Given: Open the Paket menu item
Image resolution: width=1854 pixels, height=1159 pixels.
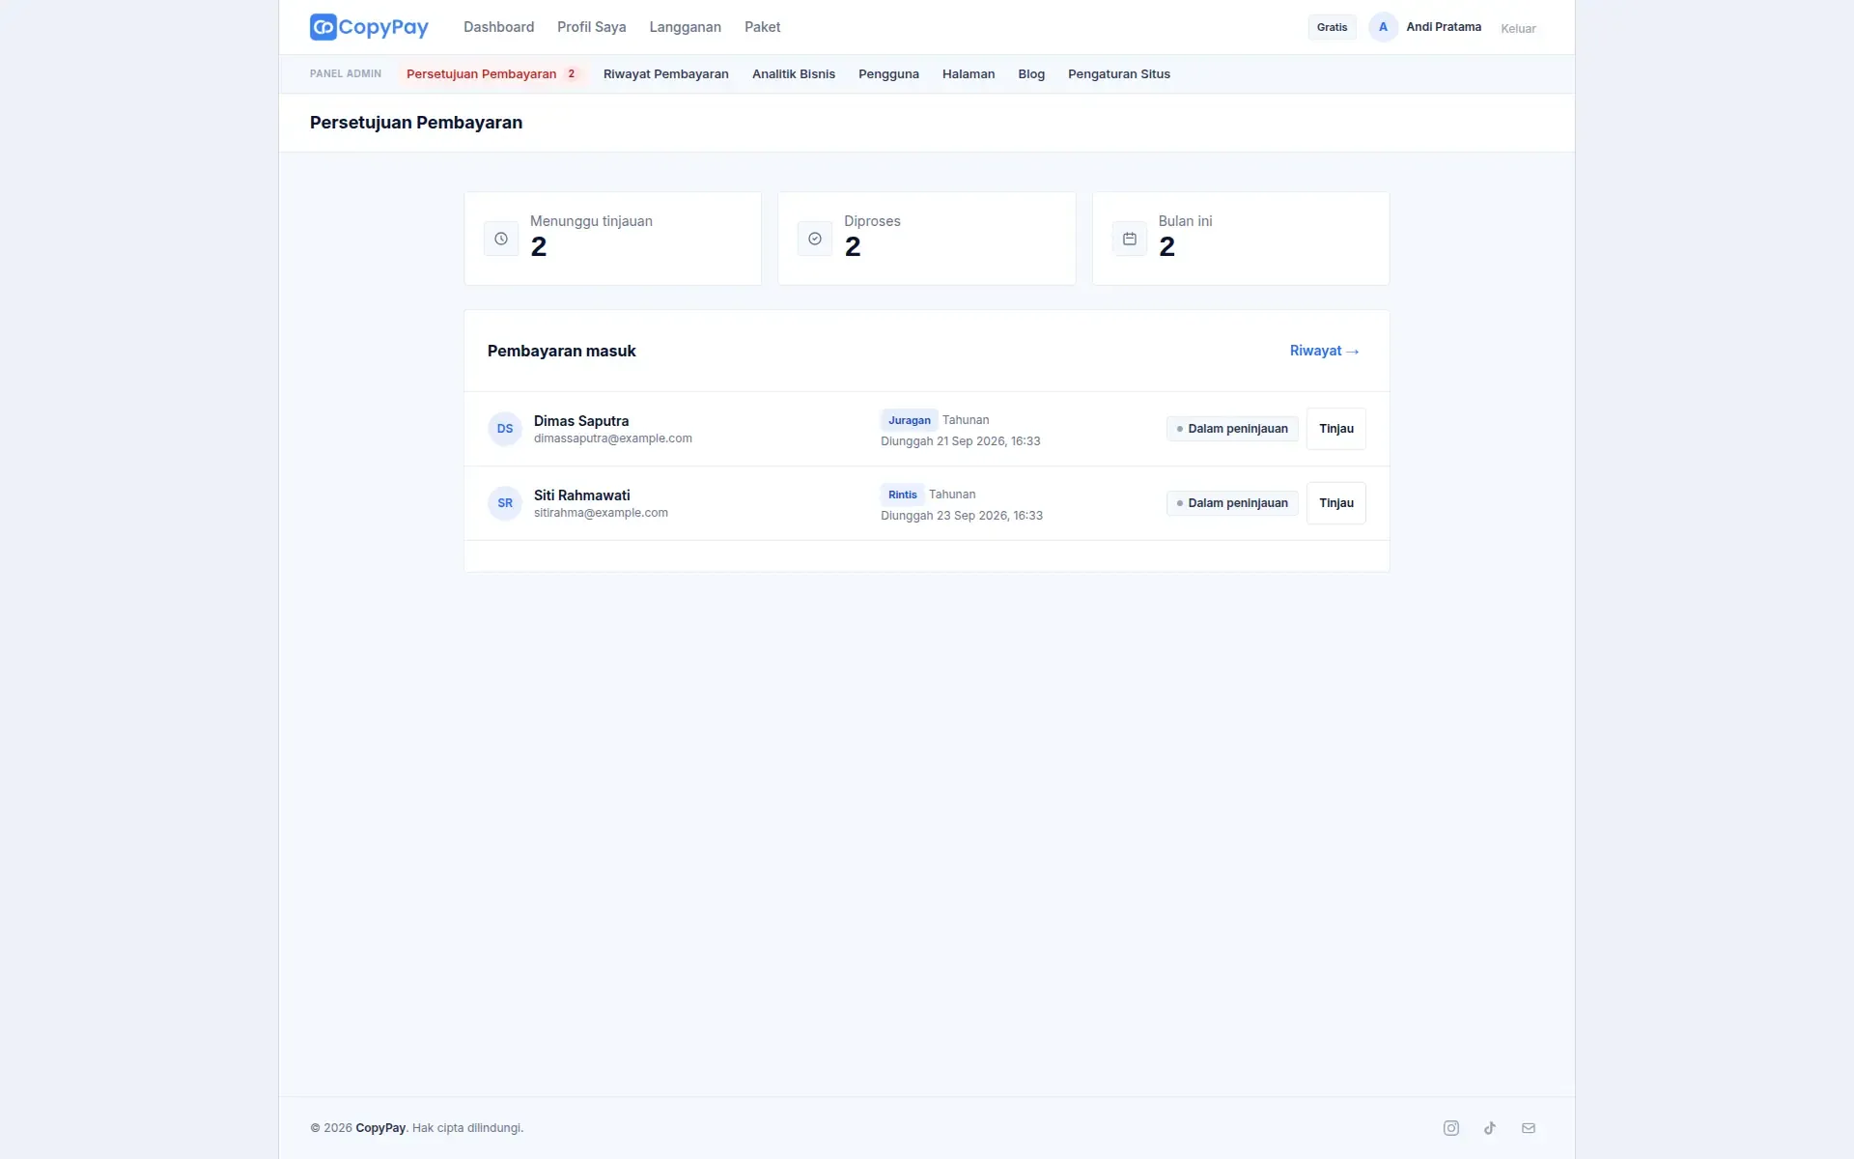Looking at the screenshot, I should coord(762,27).
